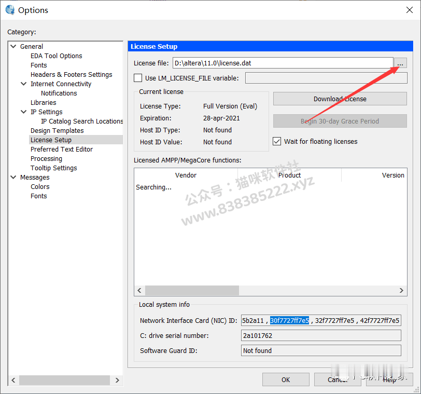Click the C: drive serial number field
Image resolution: width=421 pixels, height=394 pixels.
321,335
